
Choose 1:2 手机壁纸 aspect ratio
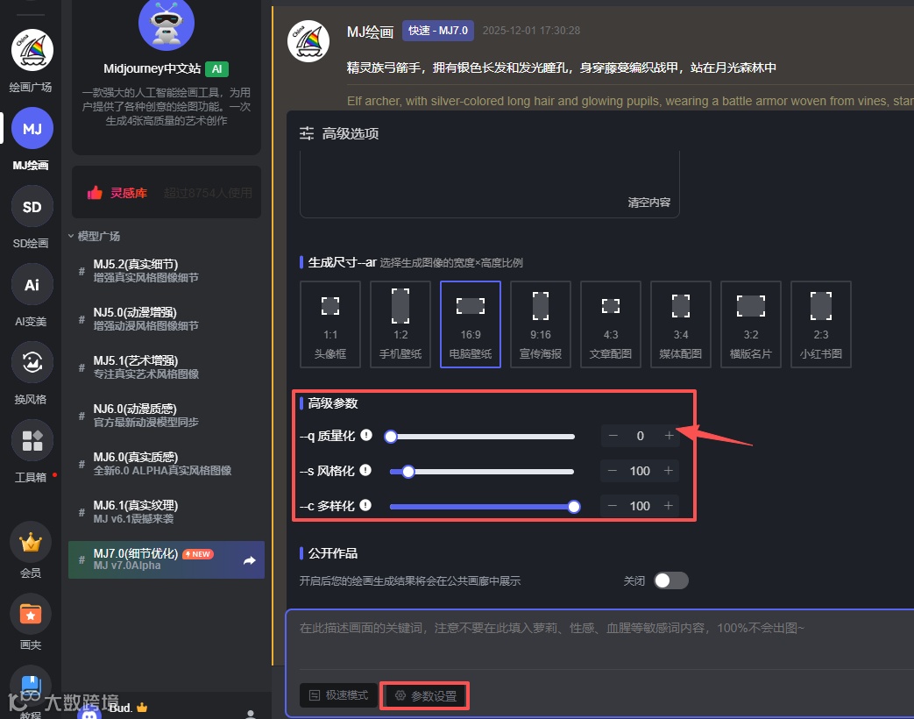point(400,324)
